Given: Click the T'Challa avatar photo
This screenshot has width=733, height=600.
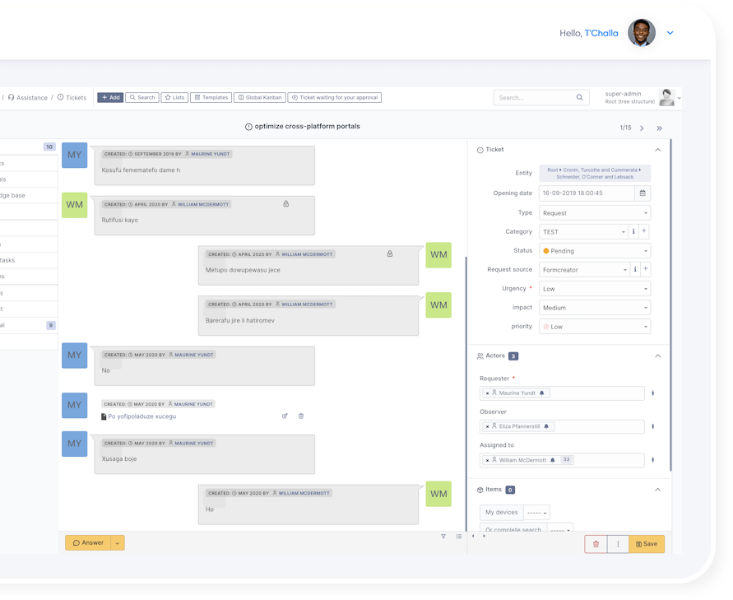Looking at the screenshot, I should 642,33.
